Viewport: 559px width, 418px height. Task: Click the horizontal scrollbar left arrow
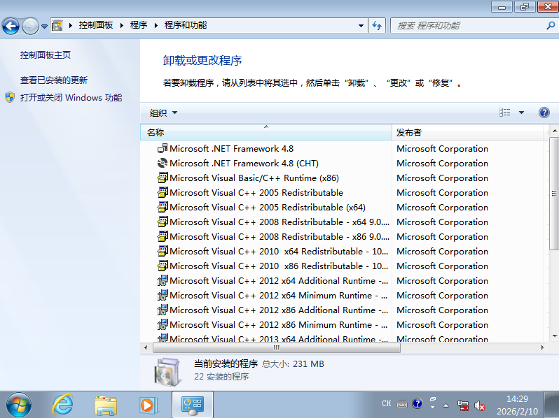click(146, 347)
